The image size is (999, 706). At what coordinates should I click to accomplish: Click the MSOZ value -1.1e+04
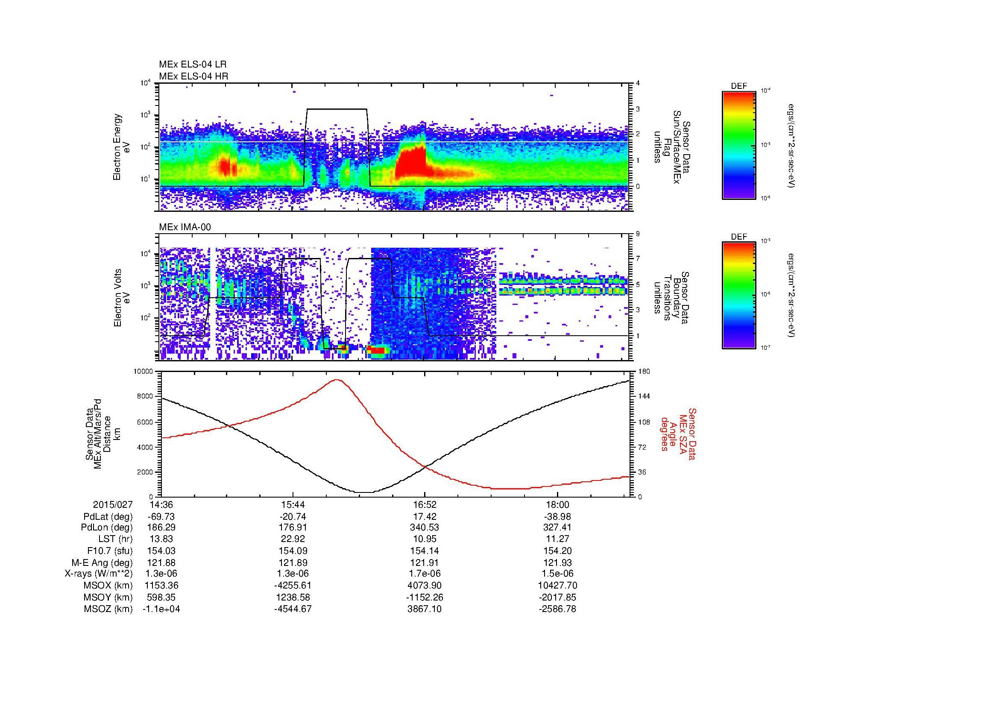(161, 609)
